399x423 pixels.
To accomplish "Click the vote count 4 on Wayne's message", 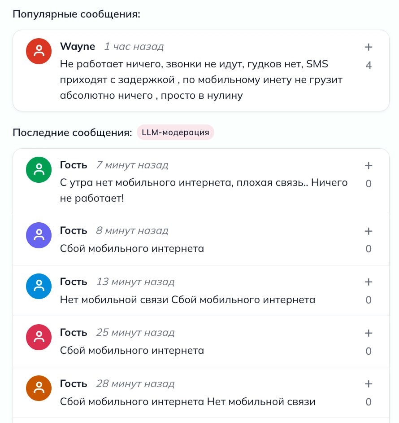I will pos(369,66).
